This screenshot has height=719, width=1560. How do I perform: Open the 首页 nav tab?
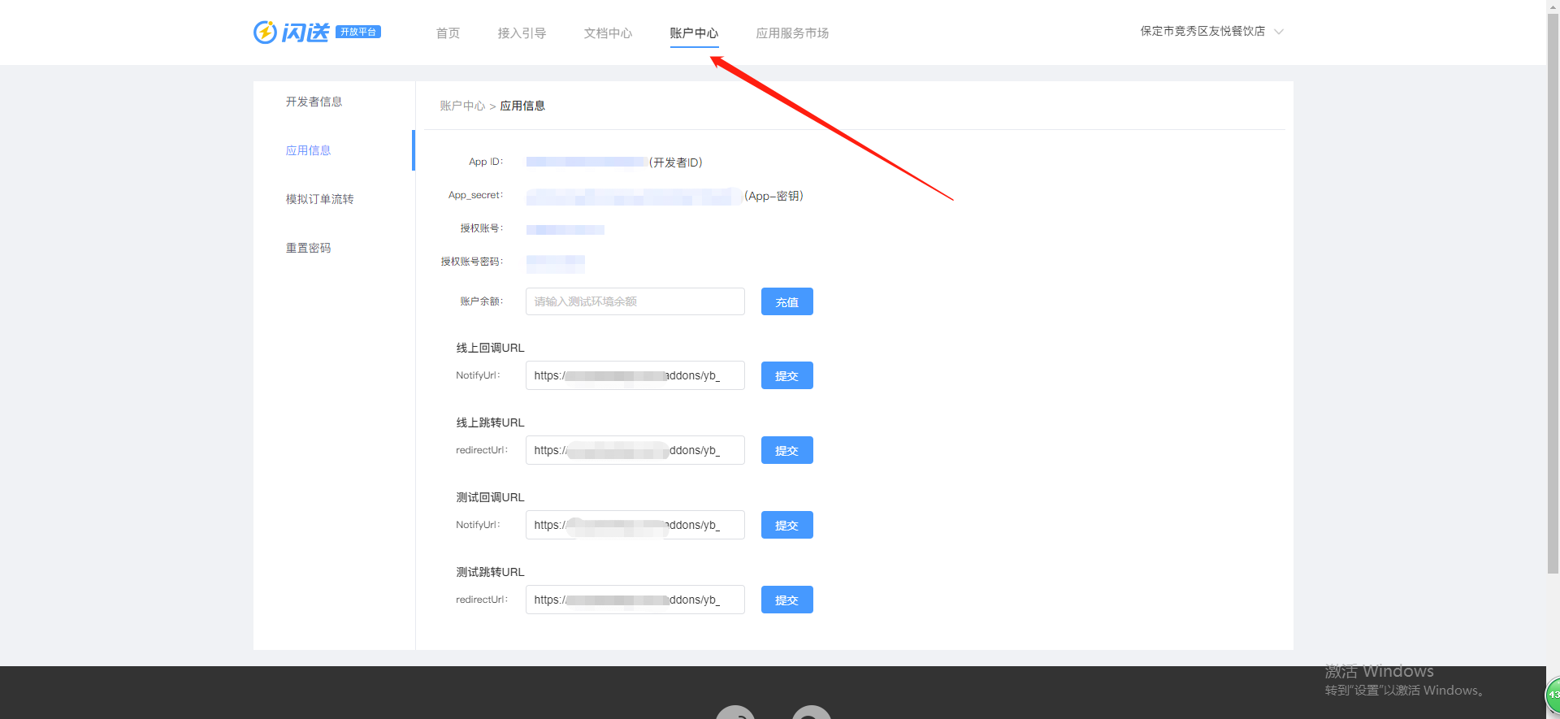(448, 33)
